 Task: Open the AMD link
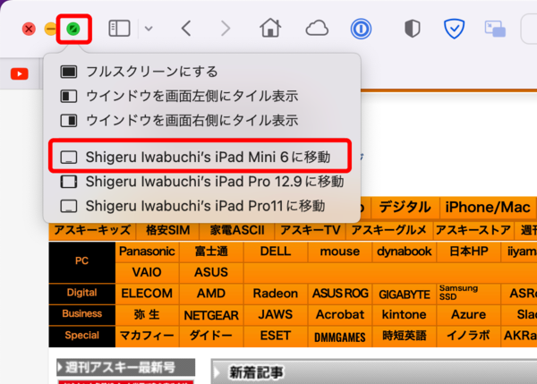[211, 294]
